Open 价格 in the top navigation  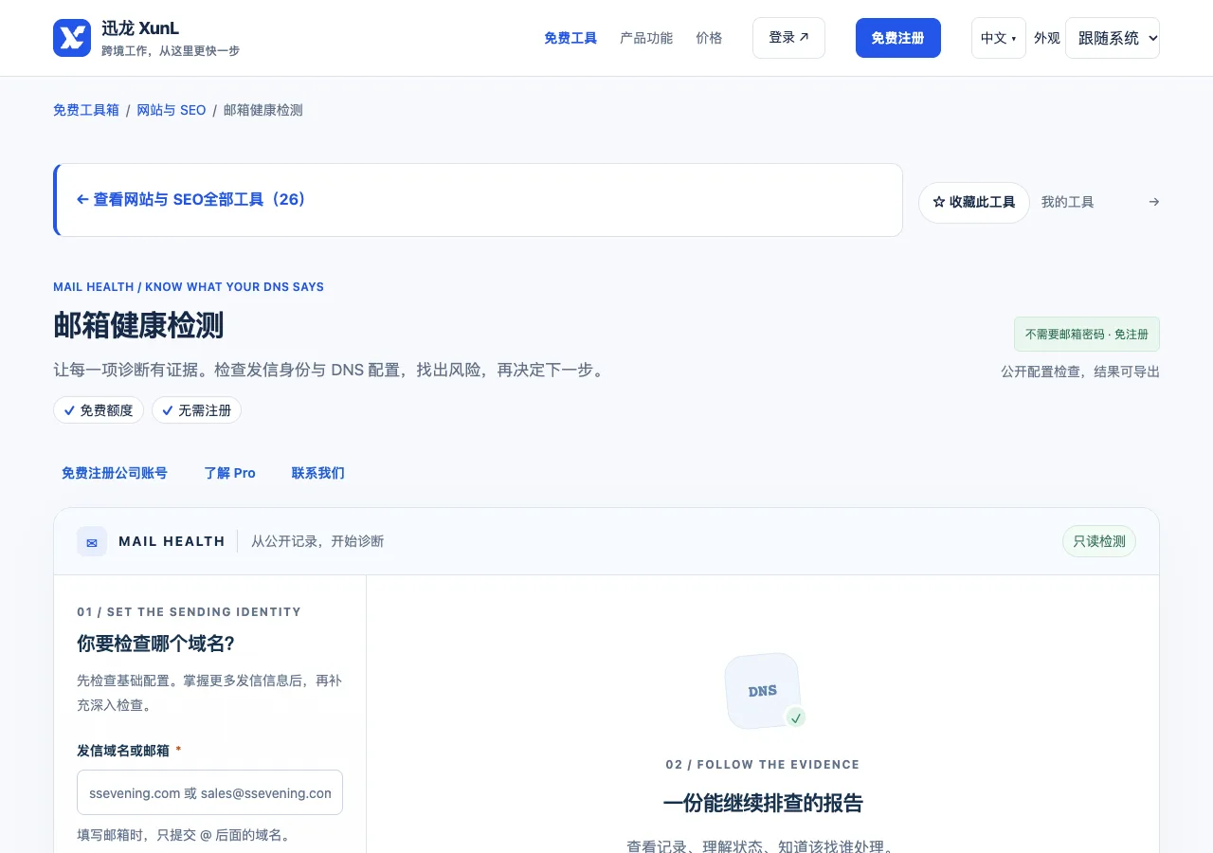(709, 38)
